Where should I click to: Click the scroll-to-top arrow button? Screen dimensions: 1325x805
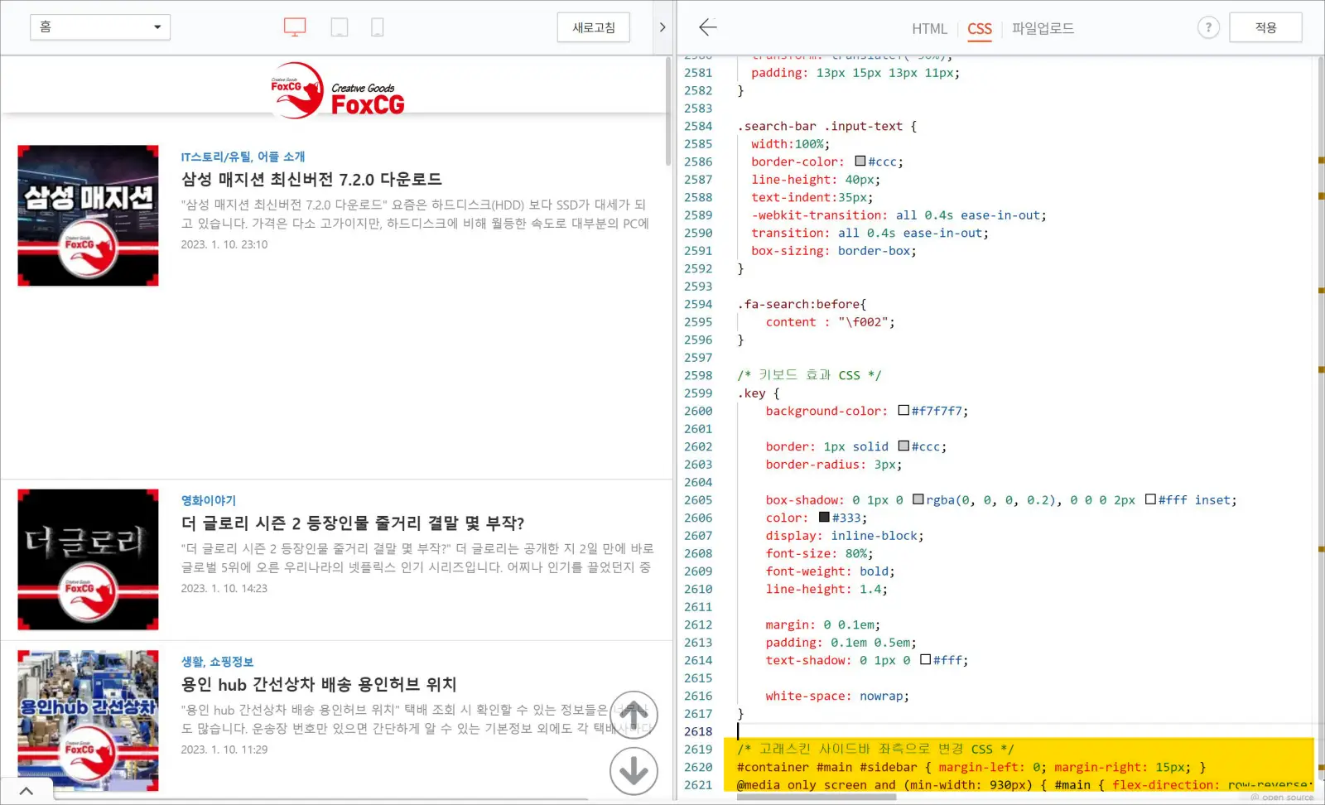pyautogui.click(x=634, y=715)
